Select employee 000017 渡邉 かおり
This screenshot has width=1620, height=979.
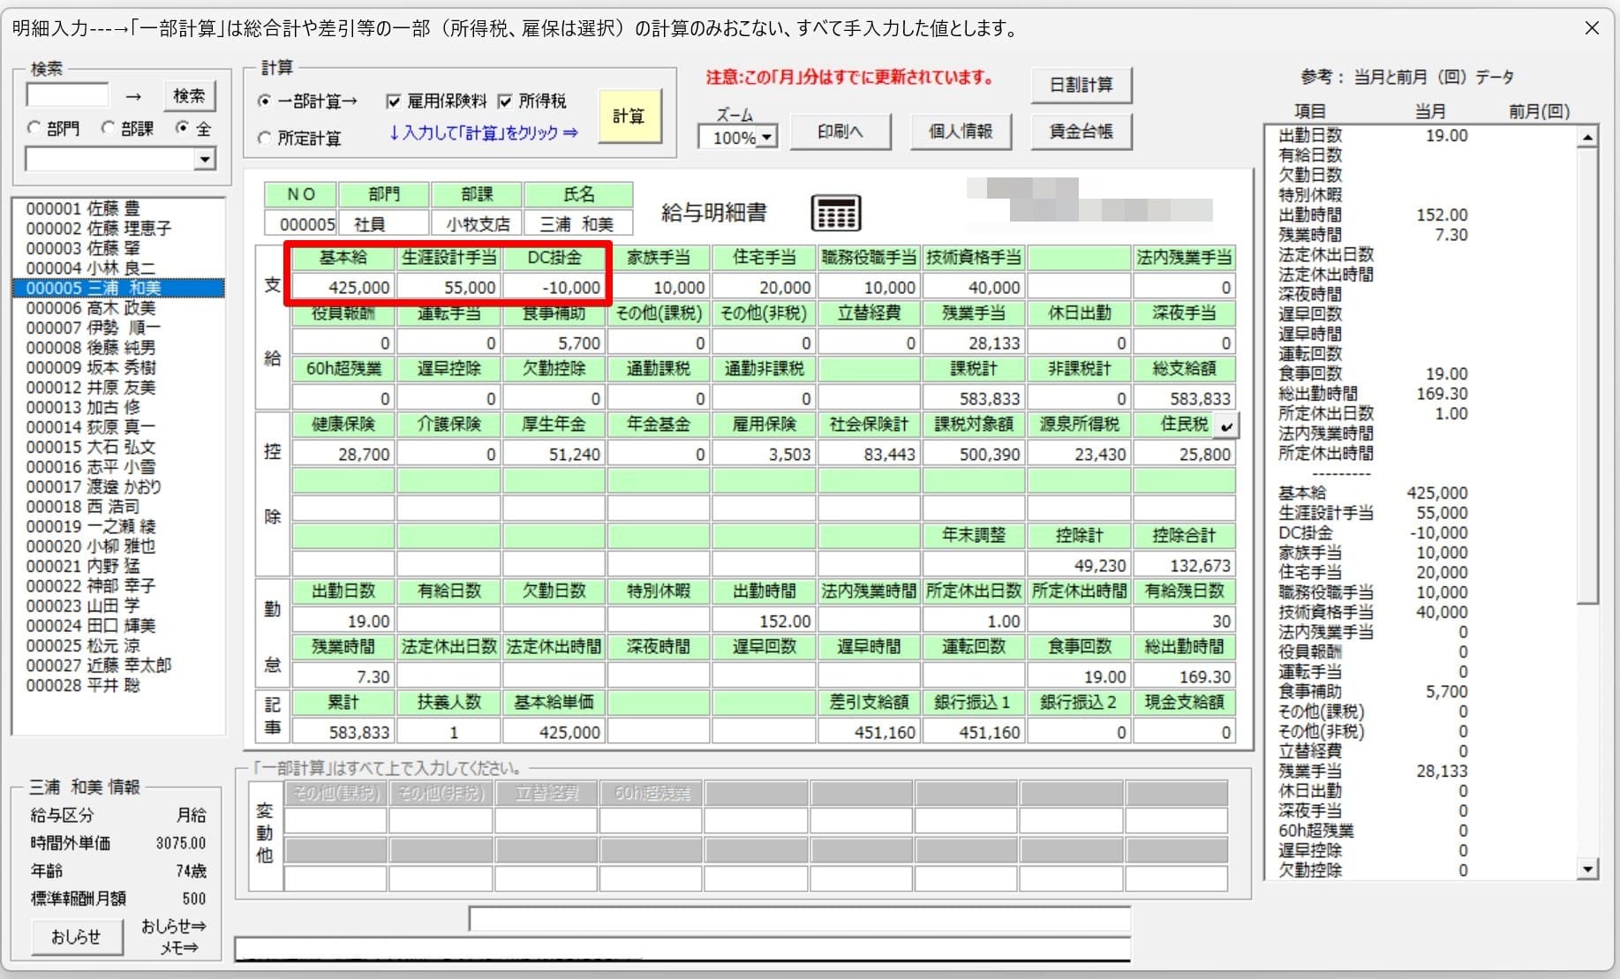[94, 486]
